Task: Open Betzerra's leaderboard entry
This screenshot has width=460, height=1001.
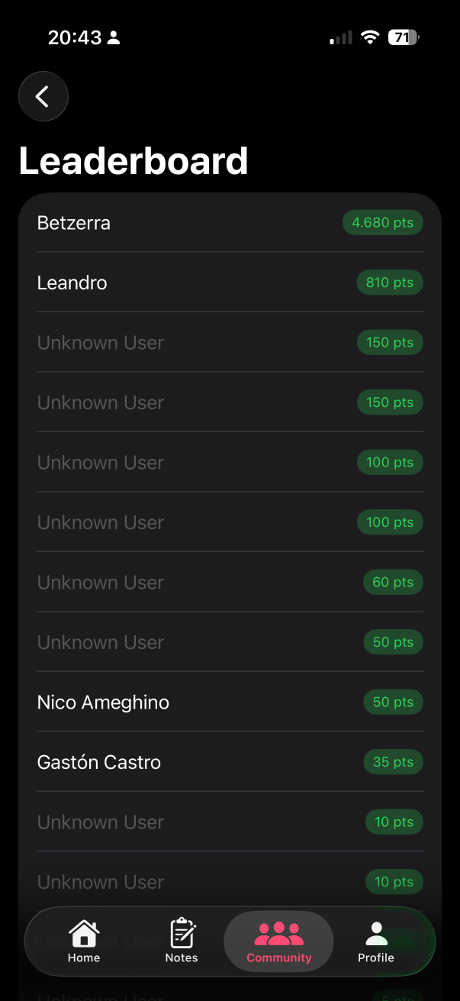Action: [74, 223]
